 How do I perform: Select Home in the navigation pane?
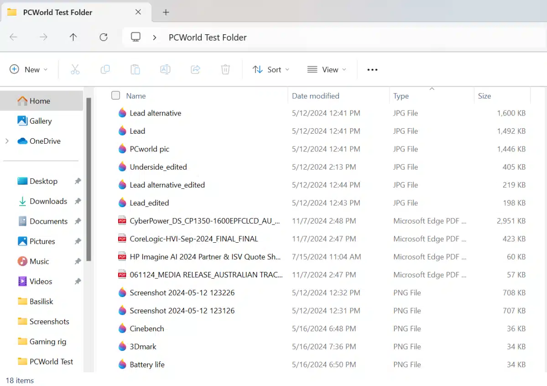click(x=34, y=101)
